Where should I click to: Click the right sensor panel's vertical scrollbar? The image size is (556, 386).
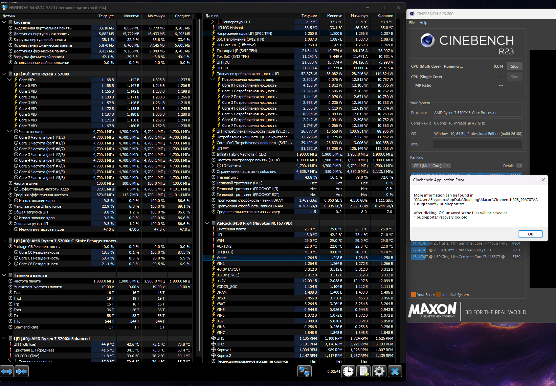[x=403, y=69]
